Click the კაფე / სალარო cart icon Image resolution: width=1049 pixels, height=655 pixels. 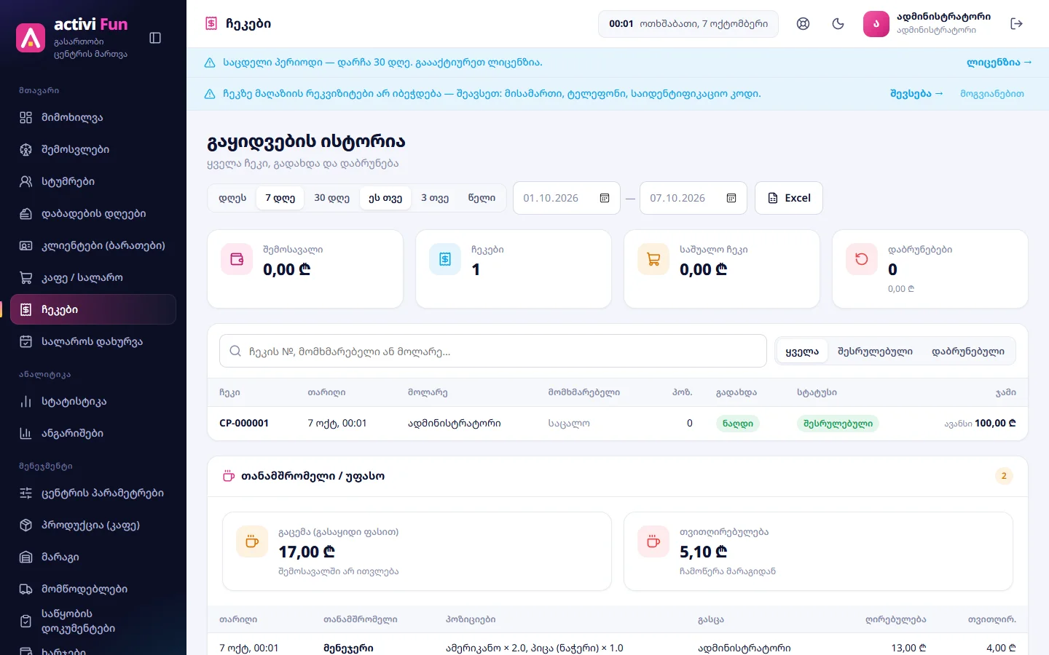tap(25, 277)
